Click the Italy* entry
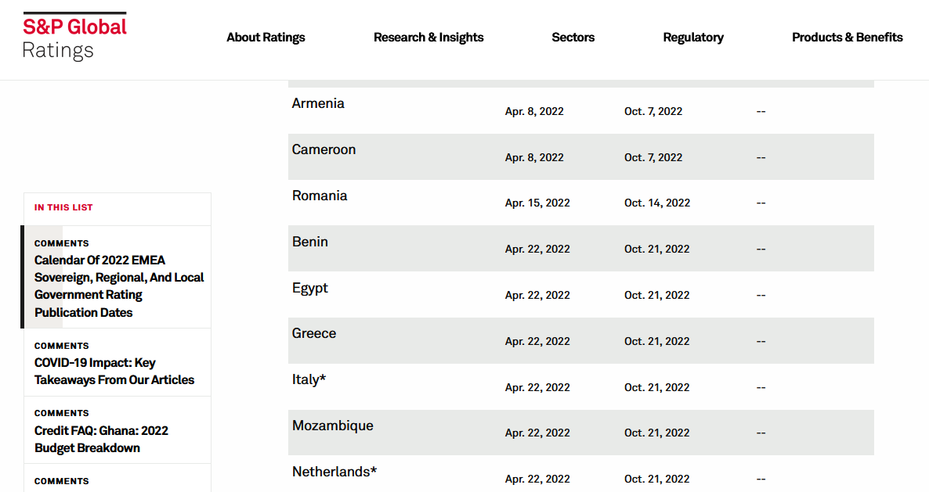 click(x=309, y=379)
